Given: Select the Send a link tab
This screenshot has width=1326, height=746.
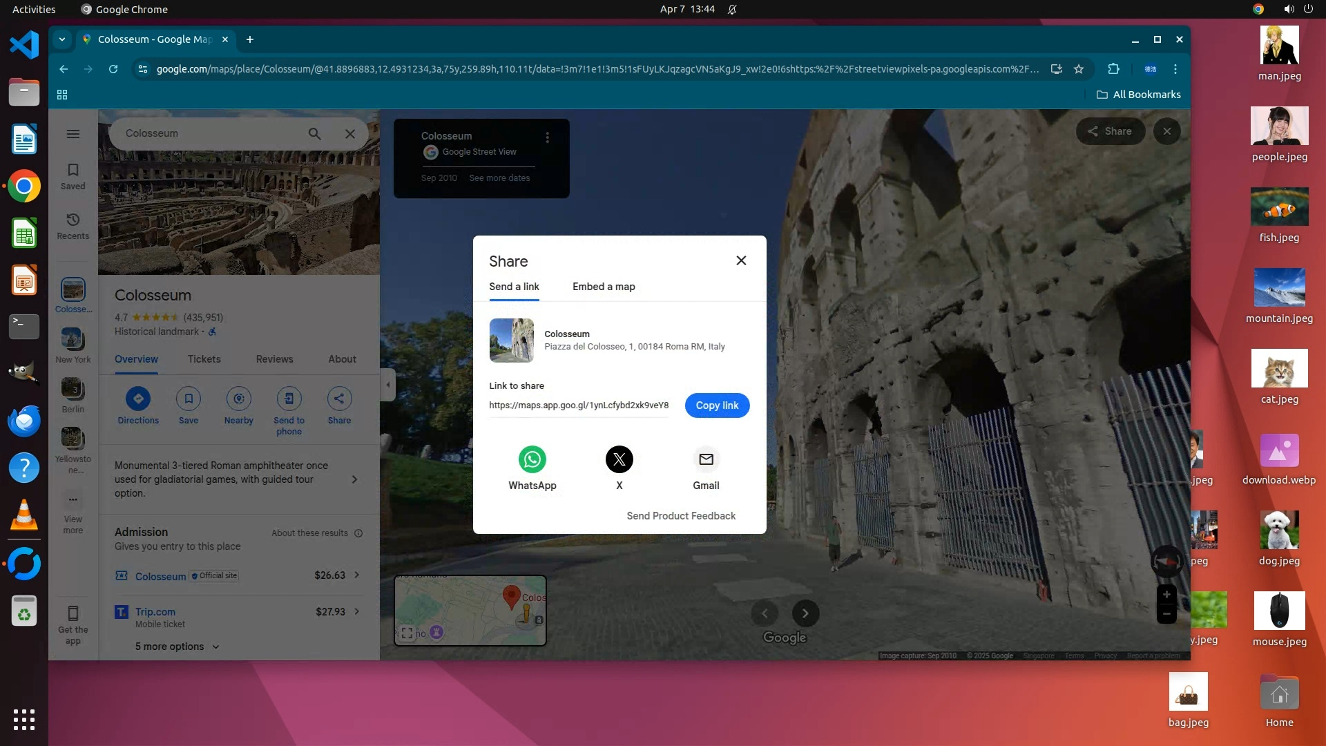Looking at the screenshot, I should pyautogui.click(x=514, y=287).
